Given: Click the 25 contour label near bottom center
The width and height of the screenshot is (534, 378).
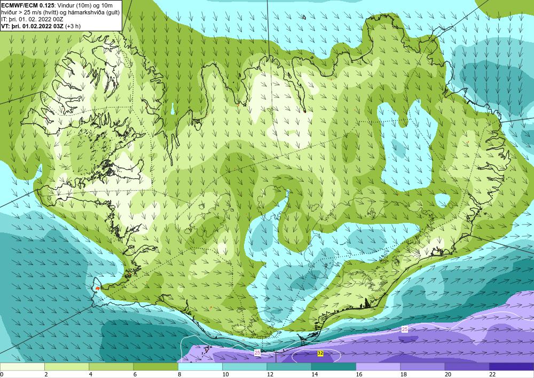Looking at the screenshot, I should pyautogui.click(x=257, y=353).
